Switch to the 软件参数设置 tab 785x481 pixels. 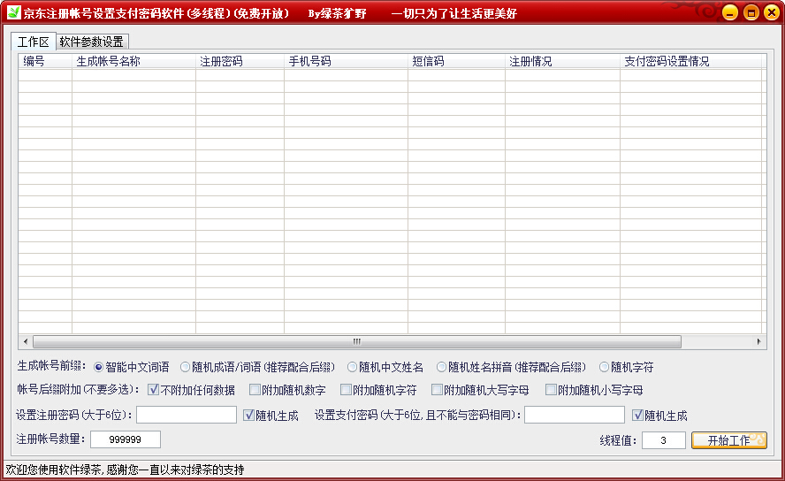tap(92, 42)
